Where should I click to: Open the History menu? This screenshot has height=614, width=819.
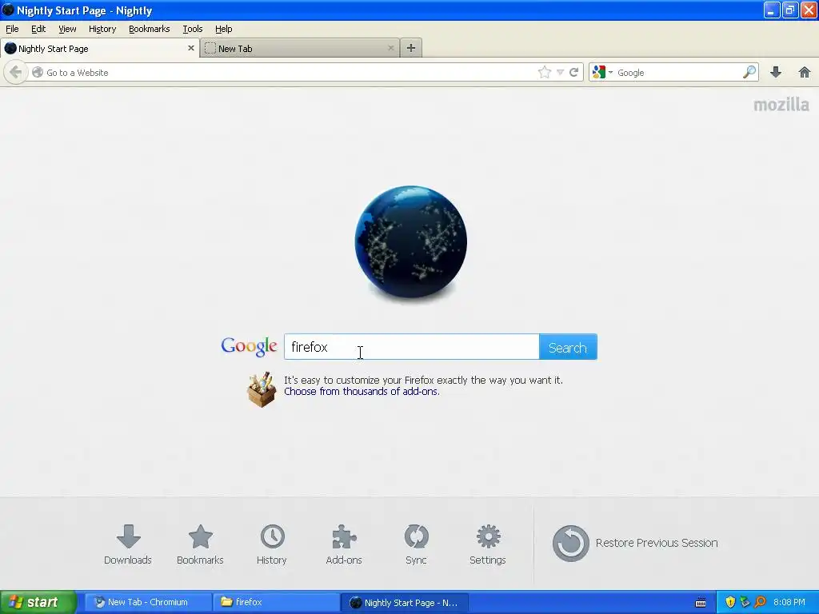tap(102, 29)
